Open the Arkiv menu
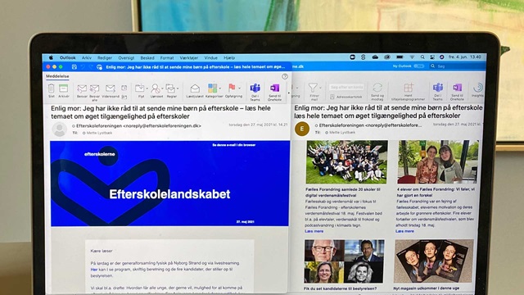Image resolution: width=524 pixels, height=295 pixels. pyautogui.click(x=87, y=58)
